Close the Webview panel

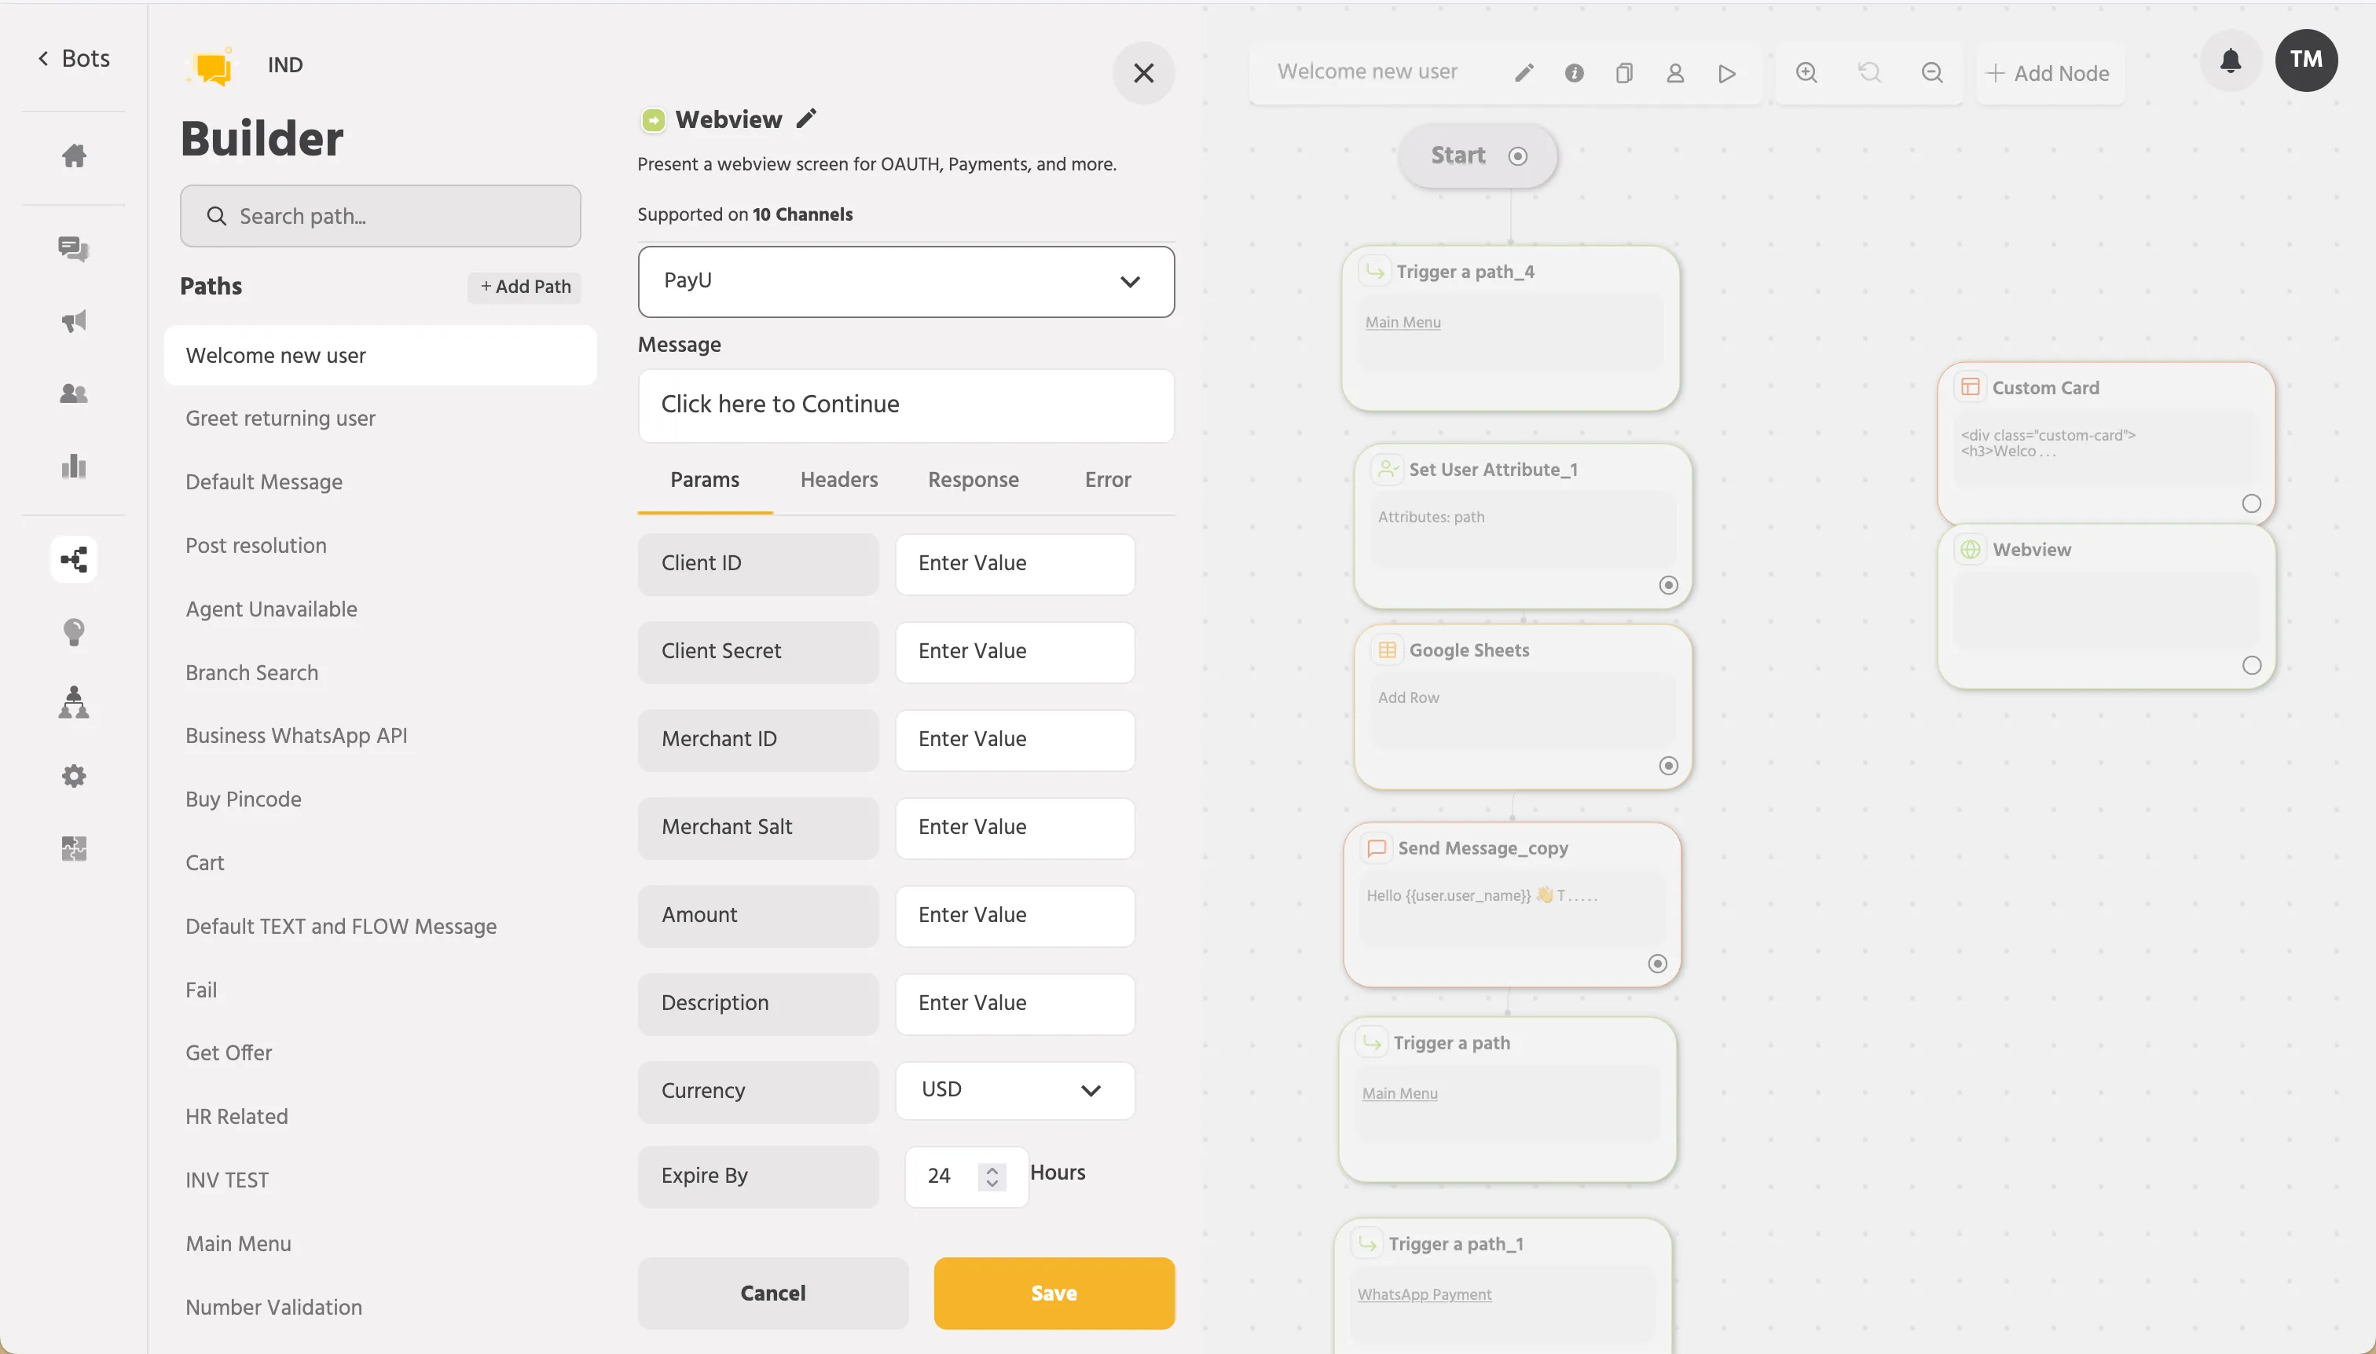1143,72
